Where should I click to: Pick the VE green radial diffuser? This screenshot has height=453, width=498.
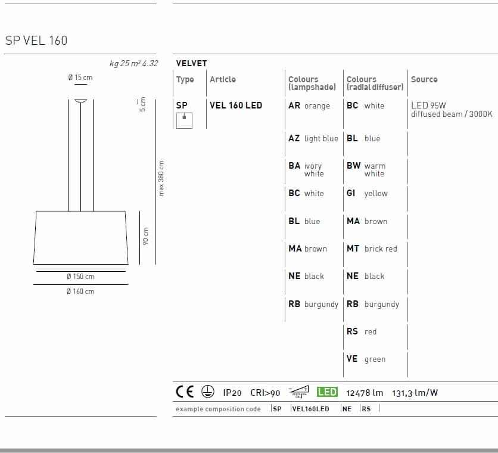pos(366,359)
